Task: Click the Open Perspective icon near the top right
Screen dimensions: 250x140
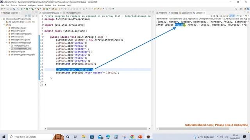Action: click(x=241, y=9)
